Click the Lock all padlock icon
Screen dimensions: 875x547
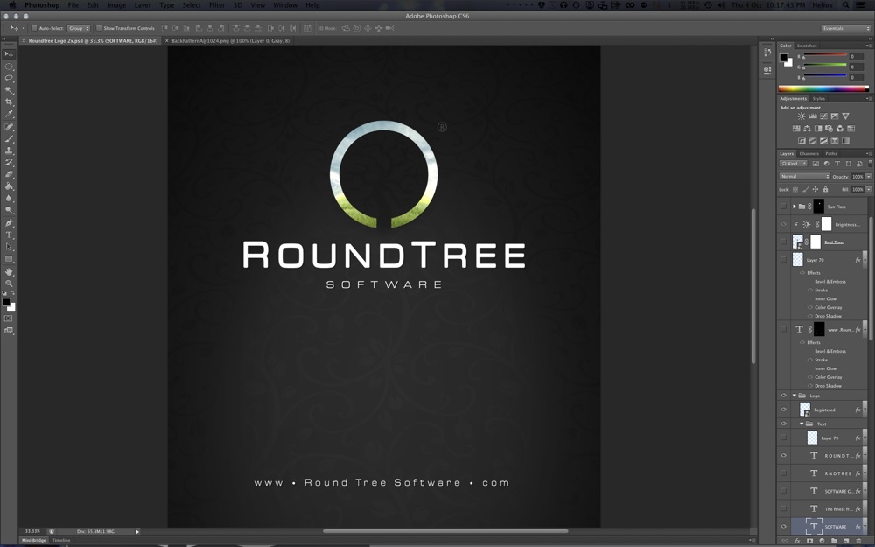[x=825, y=189]
